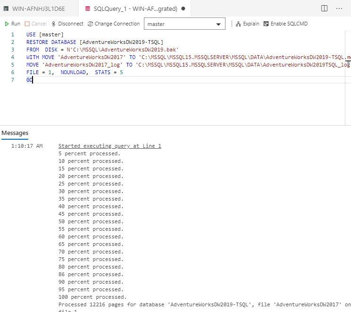
Task: Click 'USE [master]' code line
Action: pyautogui.click(x=45, y=34)
